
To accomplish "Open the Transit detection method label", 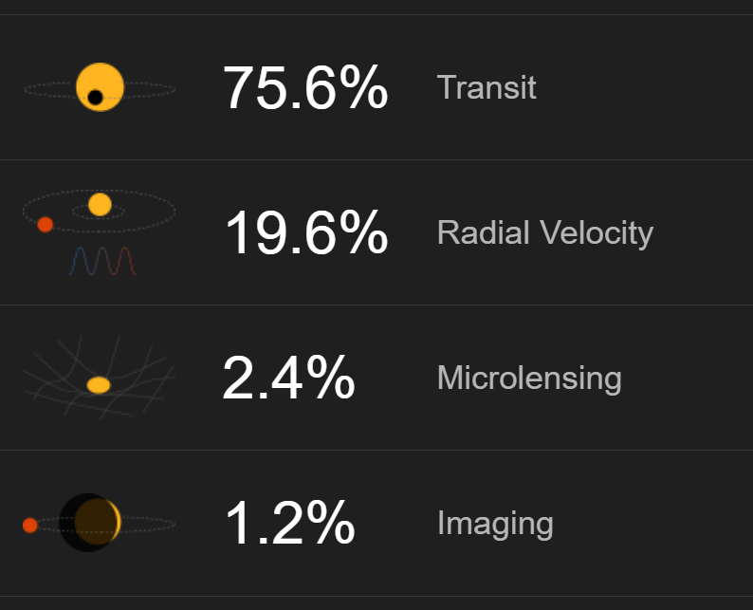I will click(486, 87).
